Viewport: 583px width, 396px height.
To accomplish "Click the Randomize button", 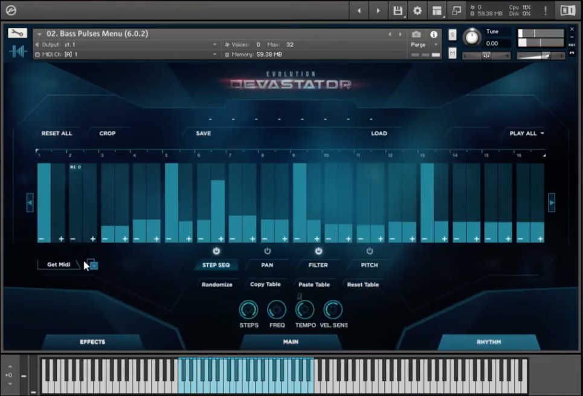I will (216, 284).
